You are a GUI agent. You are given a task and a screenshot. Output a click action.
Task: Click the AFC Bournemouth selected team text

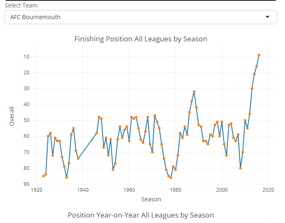(x=35, y=17)
